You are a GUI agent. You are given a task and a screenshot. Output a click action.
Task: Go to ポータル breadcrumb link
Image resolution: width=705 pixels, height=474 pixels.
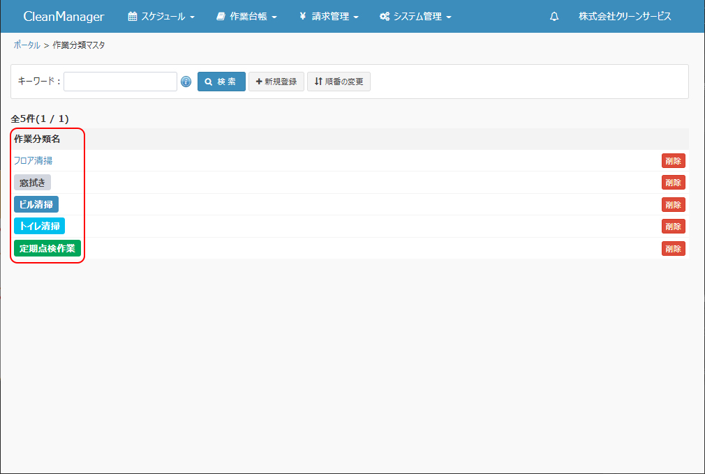pyautogui.click(x=27, y=45)
